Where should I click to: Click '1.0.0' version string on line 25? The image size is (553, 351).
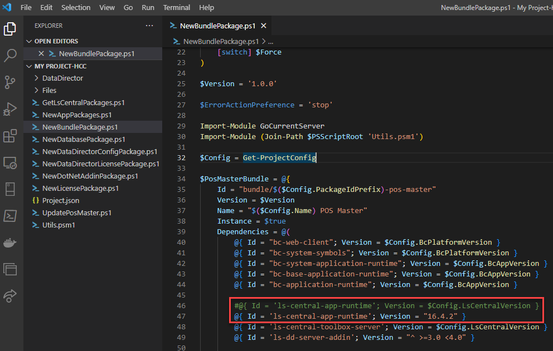[x=262, y=84]
